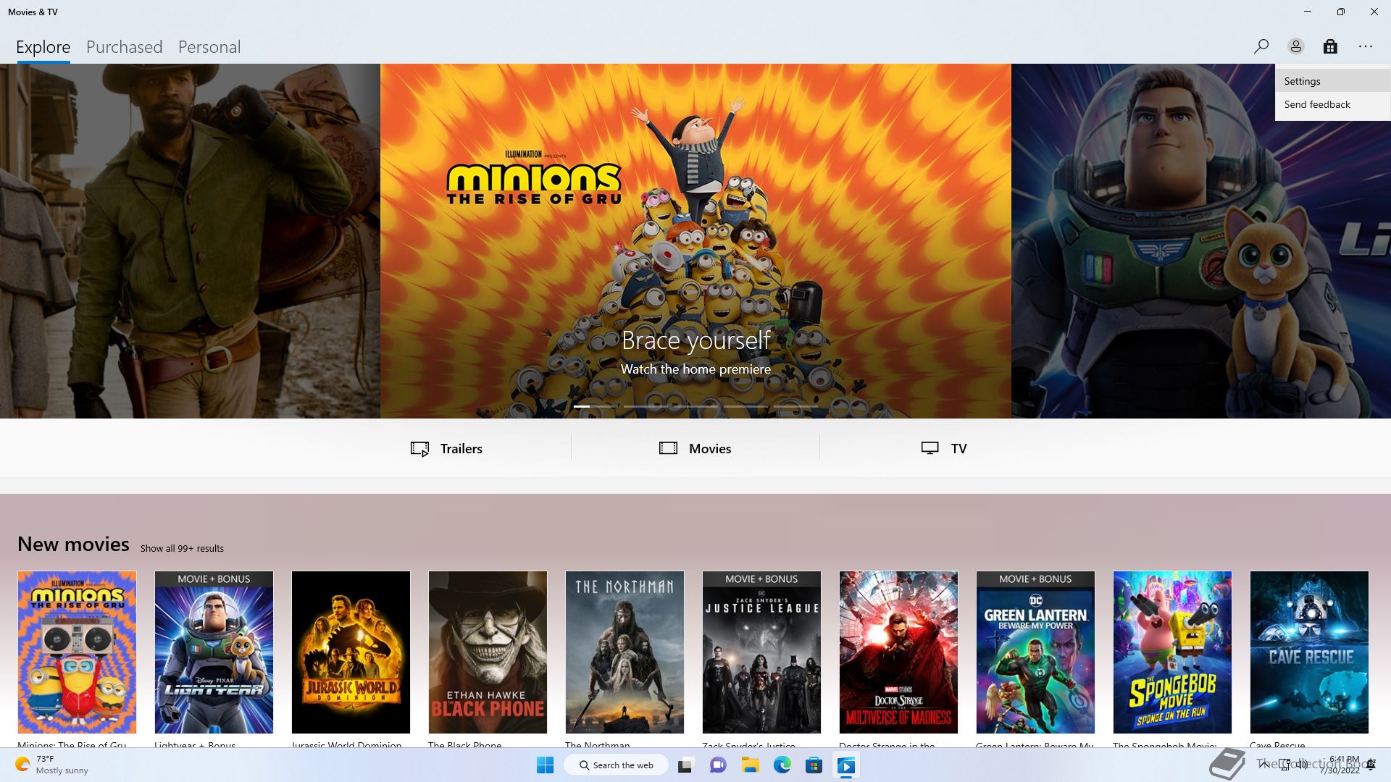Viewport: 1391px width, 782px height.
Task: Open the Store shopping bag icon
Action: pyautogui.click(x=1330, y=46)
